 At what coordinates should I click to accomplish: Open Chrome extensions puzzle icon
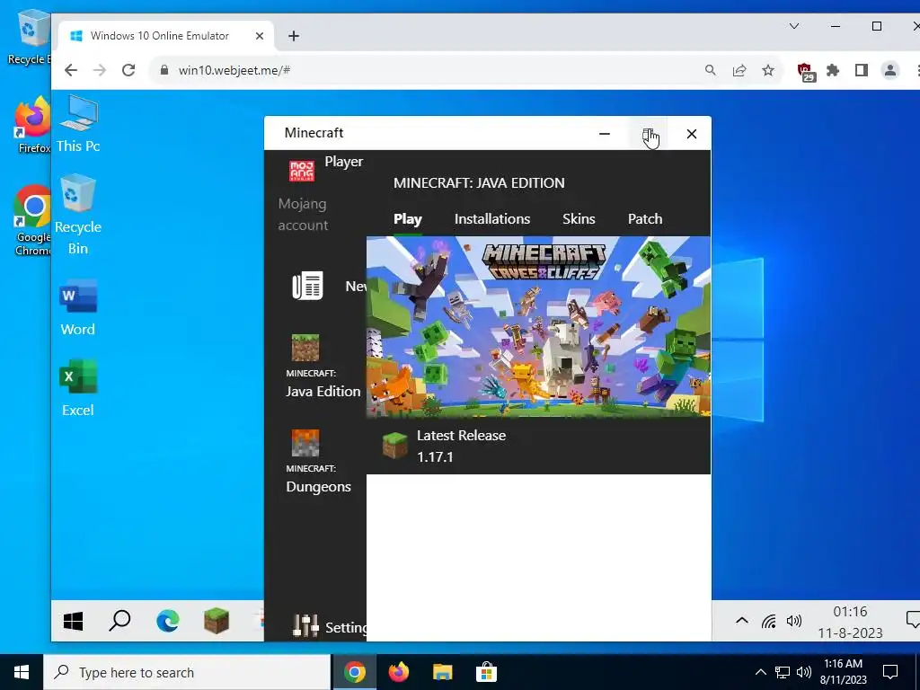[833, 70]
